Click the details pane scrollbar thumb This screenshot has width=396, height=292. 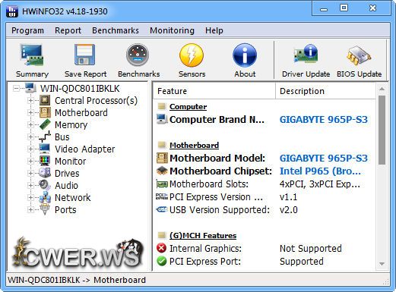382,130
